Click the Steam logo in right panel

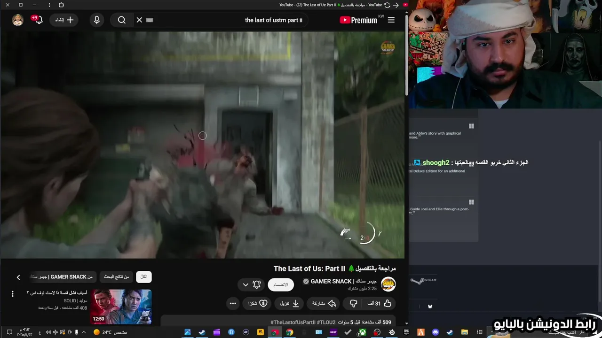click(423, 281)
